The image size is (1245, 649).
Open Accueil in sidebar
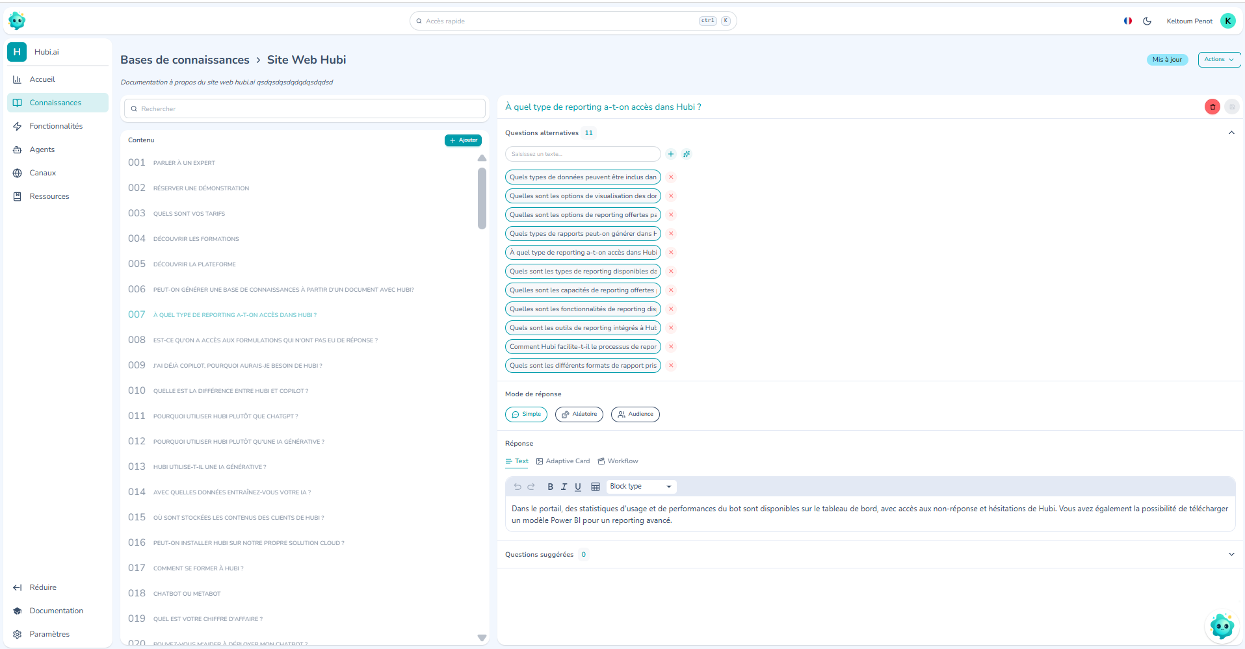coord(58,79)
